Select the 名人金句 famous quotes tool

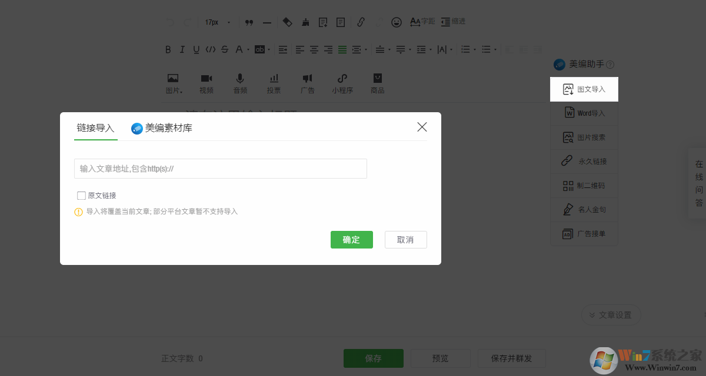[x=584, y=209]
